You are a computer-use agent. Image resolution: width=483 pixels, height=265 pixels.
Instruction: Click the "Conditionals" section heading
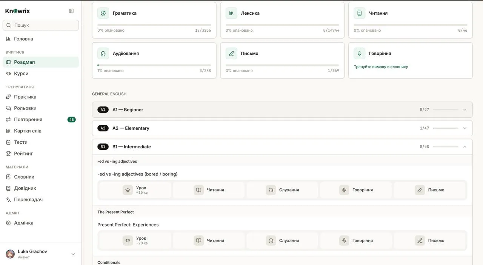click(x=109, y=263)
